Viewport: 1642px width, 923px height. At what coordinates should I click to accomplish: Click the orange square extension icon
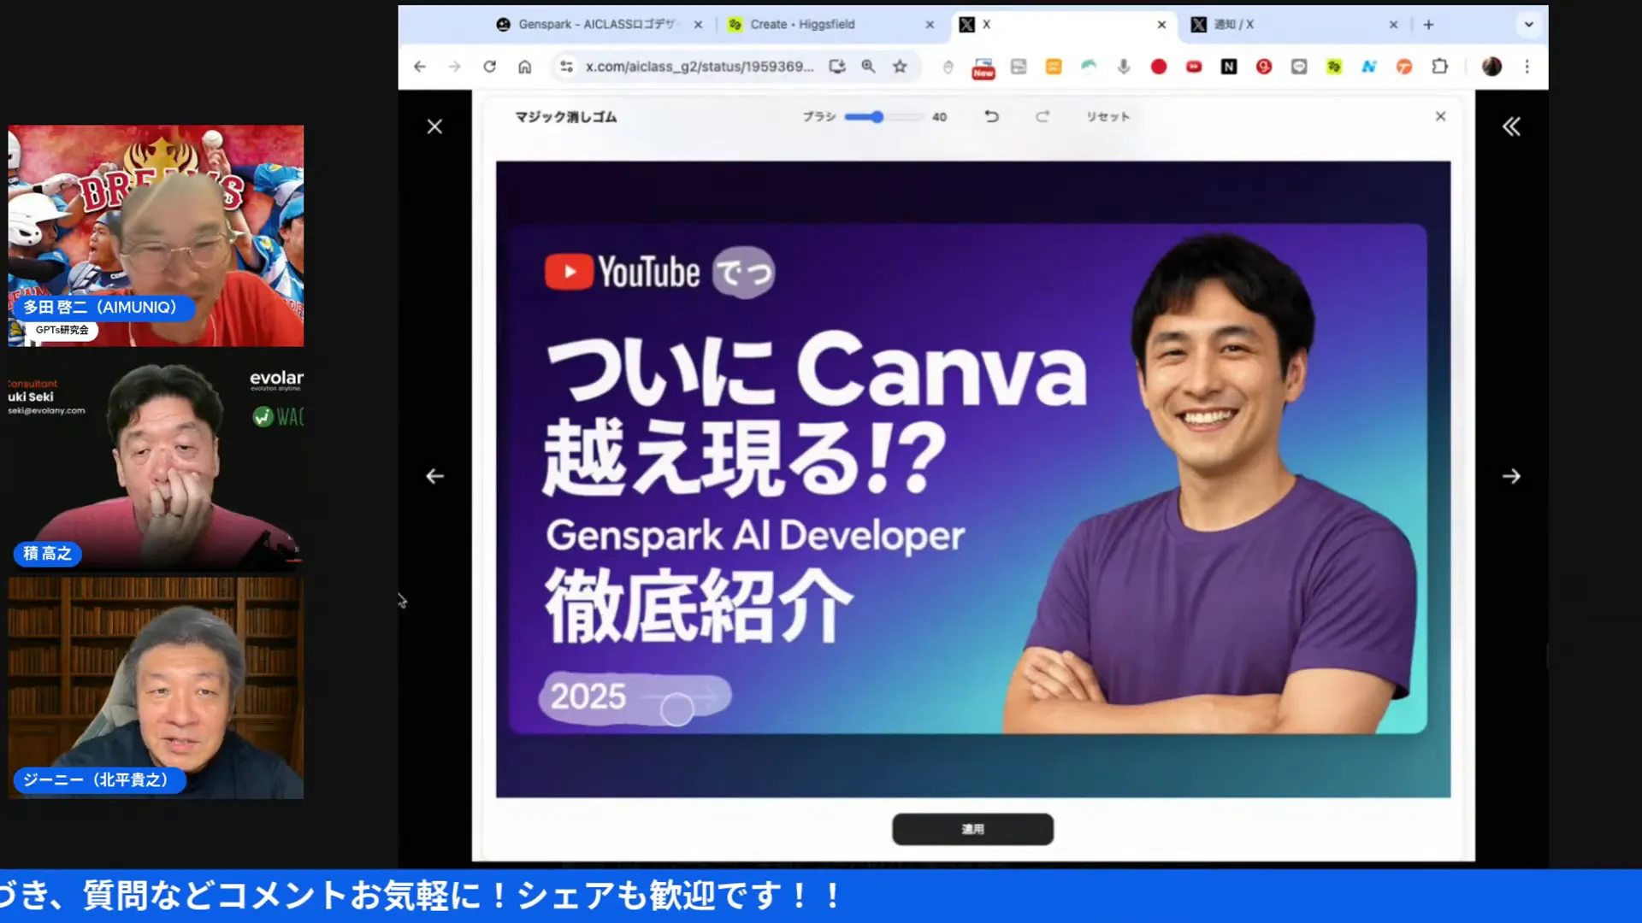point(1054,67)
